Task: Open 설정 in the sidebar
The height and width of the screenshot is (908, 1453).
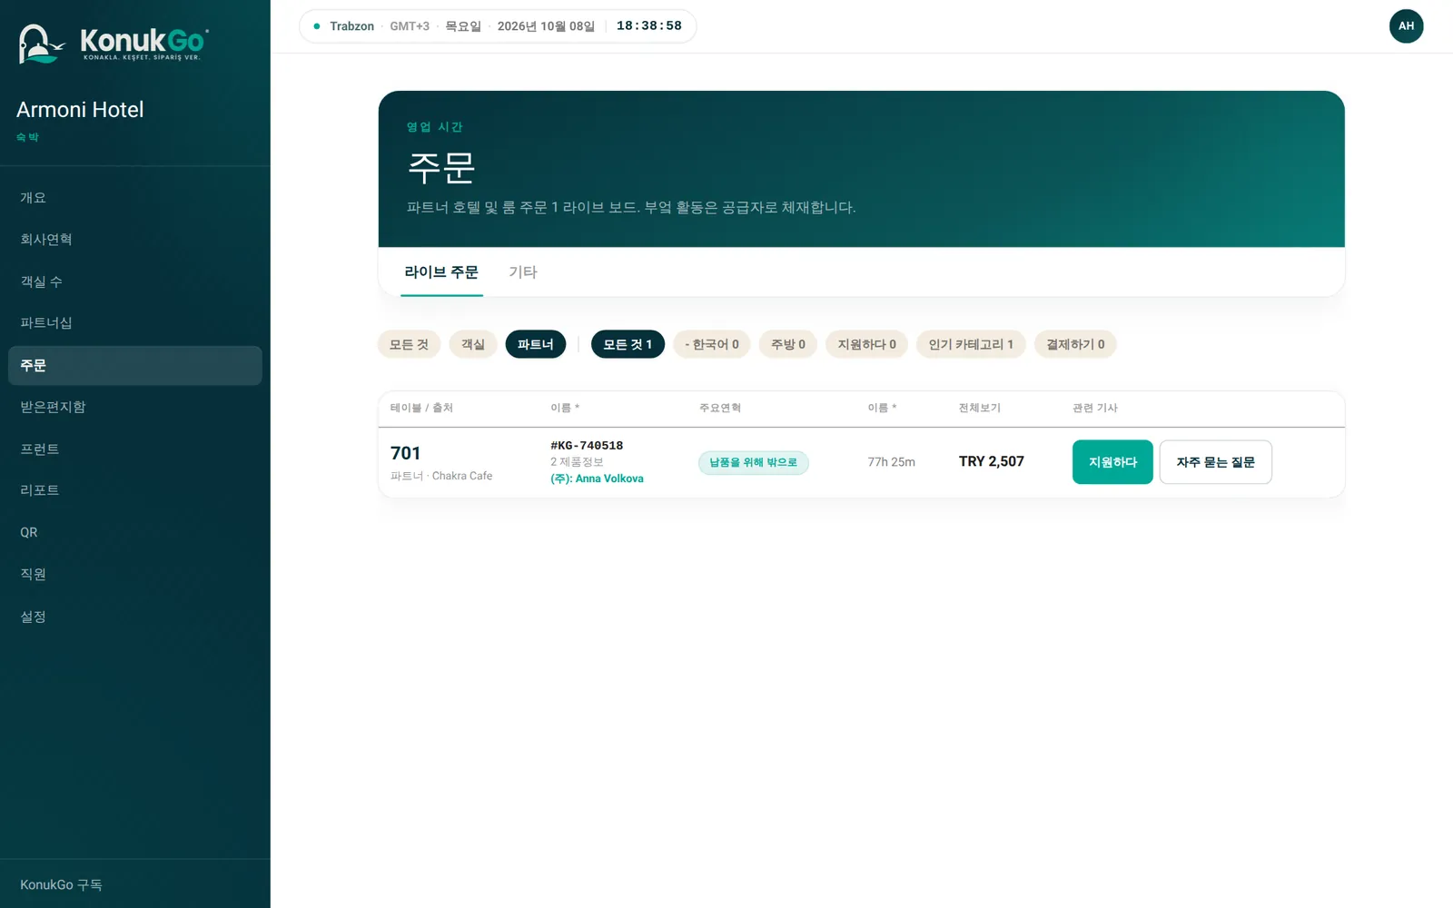Action: 134,617
